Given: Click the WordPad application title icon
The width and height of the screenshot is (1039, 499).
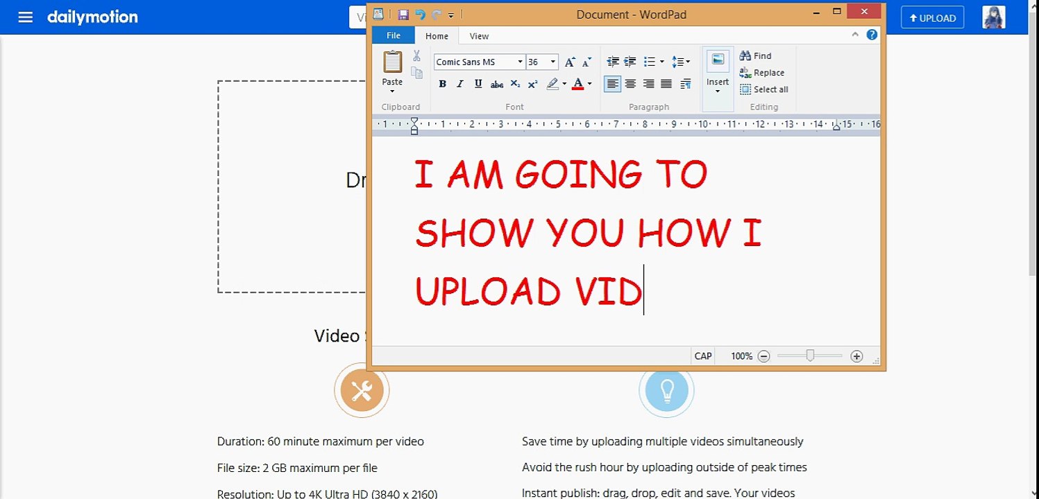Looking at the screenshot, I should pos(378,14).
